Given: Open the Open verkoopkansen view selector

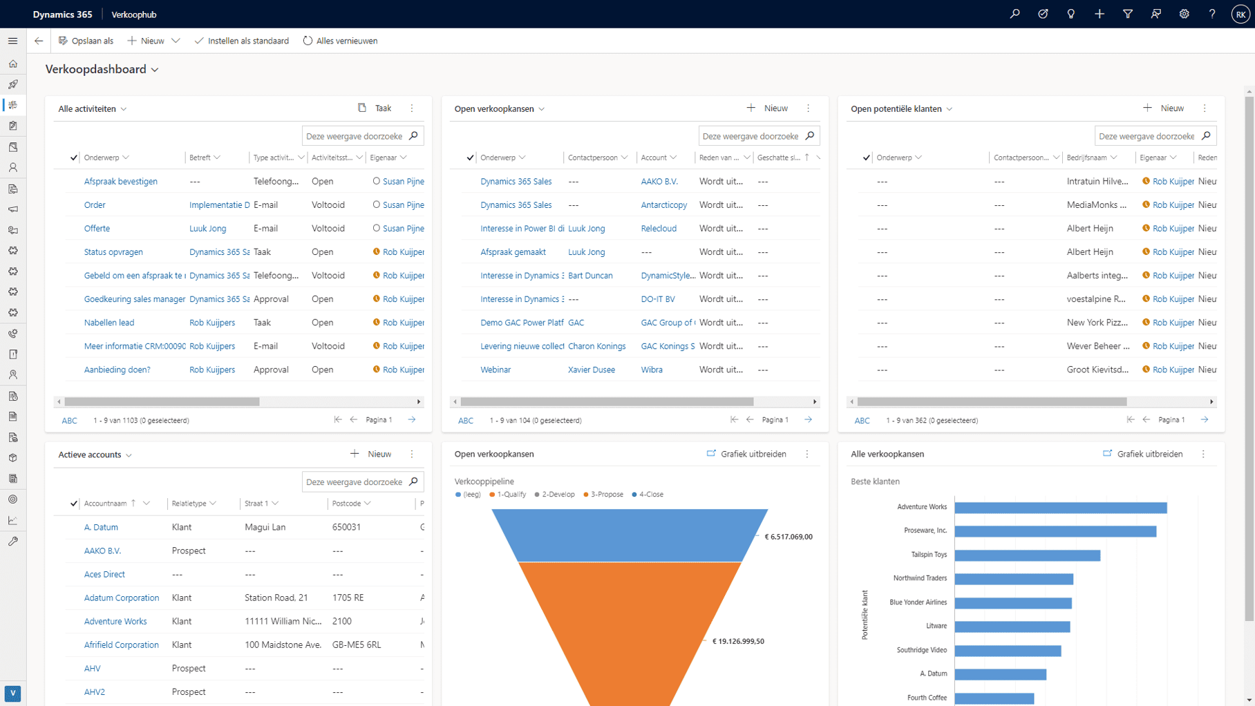Looking at the screenshot, I should click(x=542, y=109).
